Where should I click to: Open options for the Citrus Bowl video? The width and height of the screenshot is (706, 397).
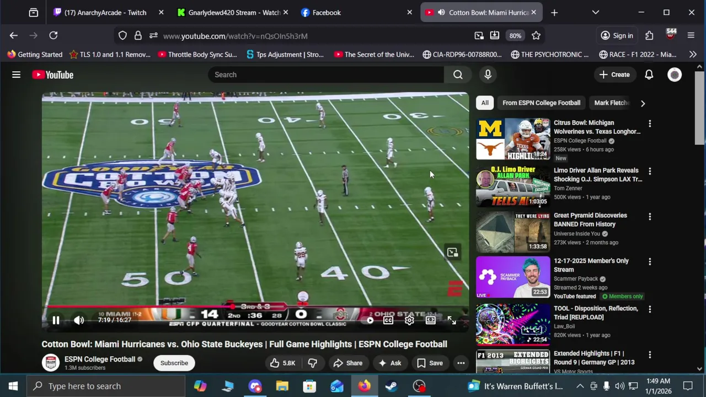[x=650, y=124]
